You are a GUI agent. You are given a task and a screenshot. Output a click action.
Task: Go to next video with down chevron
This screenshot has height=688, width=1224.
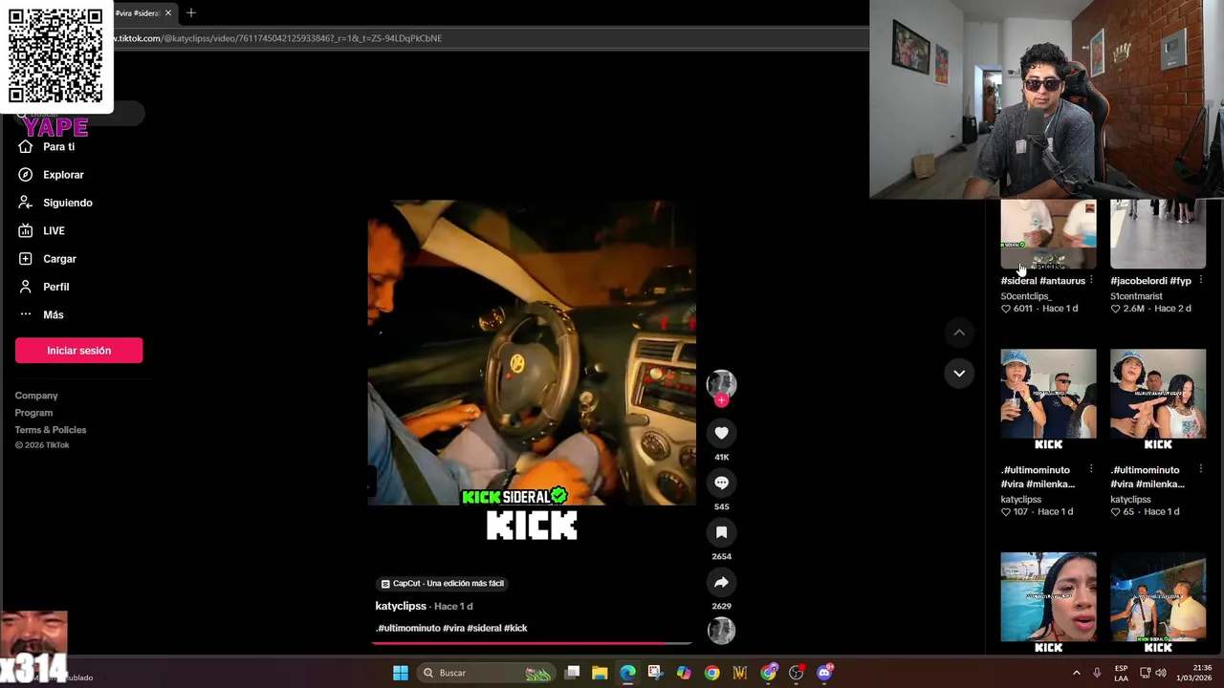pyautogui.click(x=959, y=373)
